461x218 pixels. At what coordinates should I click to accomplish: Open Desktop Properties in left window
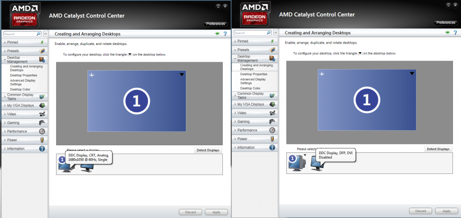pos(23,75)
